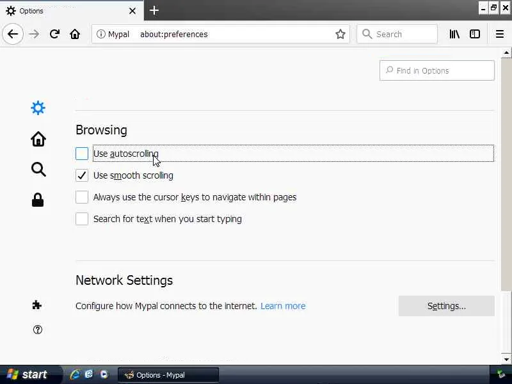Show the Library bookmarks icon
Viewport: 512px width, 384px height.
[454, 34]
